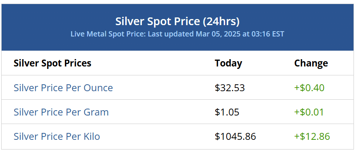Screen dimensions: 360x154
Task: Open the Silver Price Per Ounce link
Action: [63, 88]
